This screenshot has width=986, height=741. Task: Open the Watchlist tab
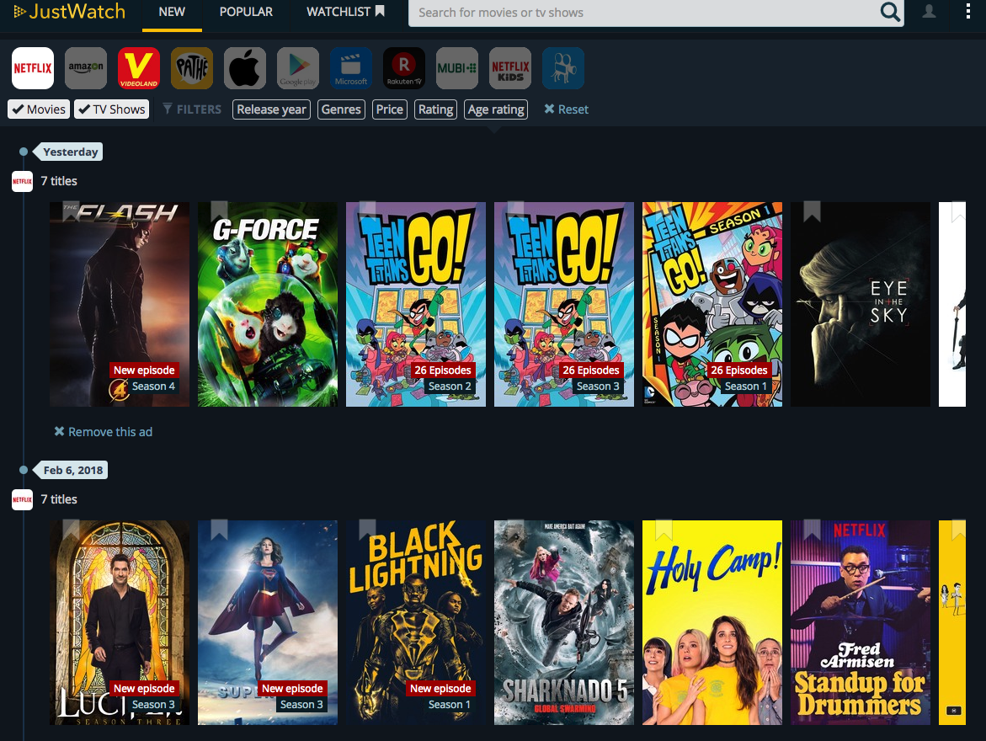(345, 12)
